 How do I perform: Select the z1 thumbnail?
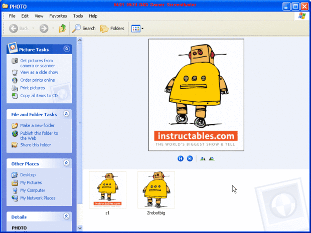click(107, 190)
